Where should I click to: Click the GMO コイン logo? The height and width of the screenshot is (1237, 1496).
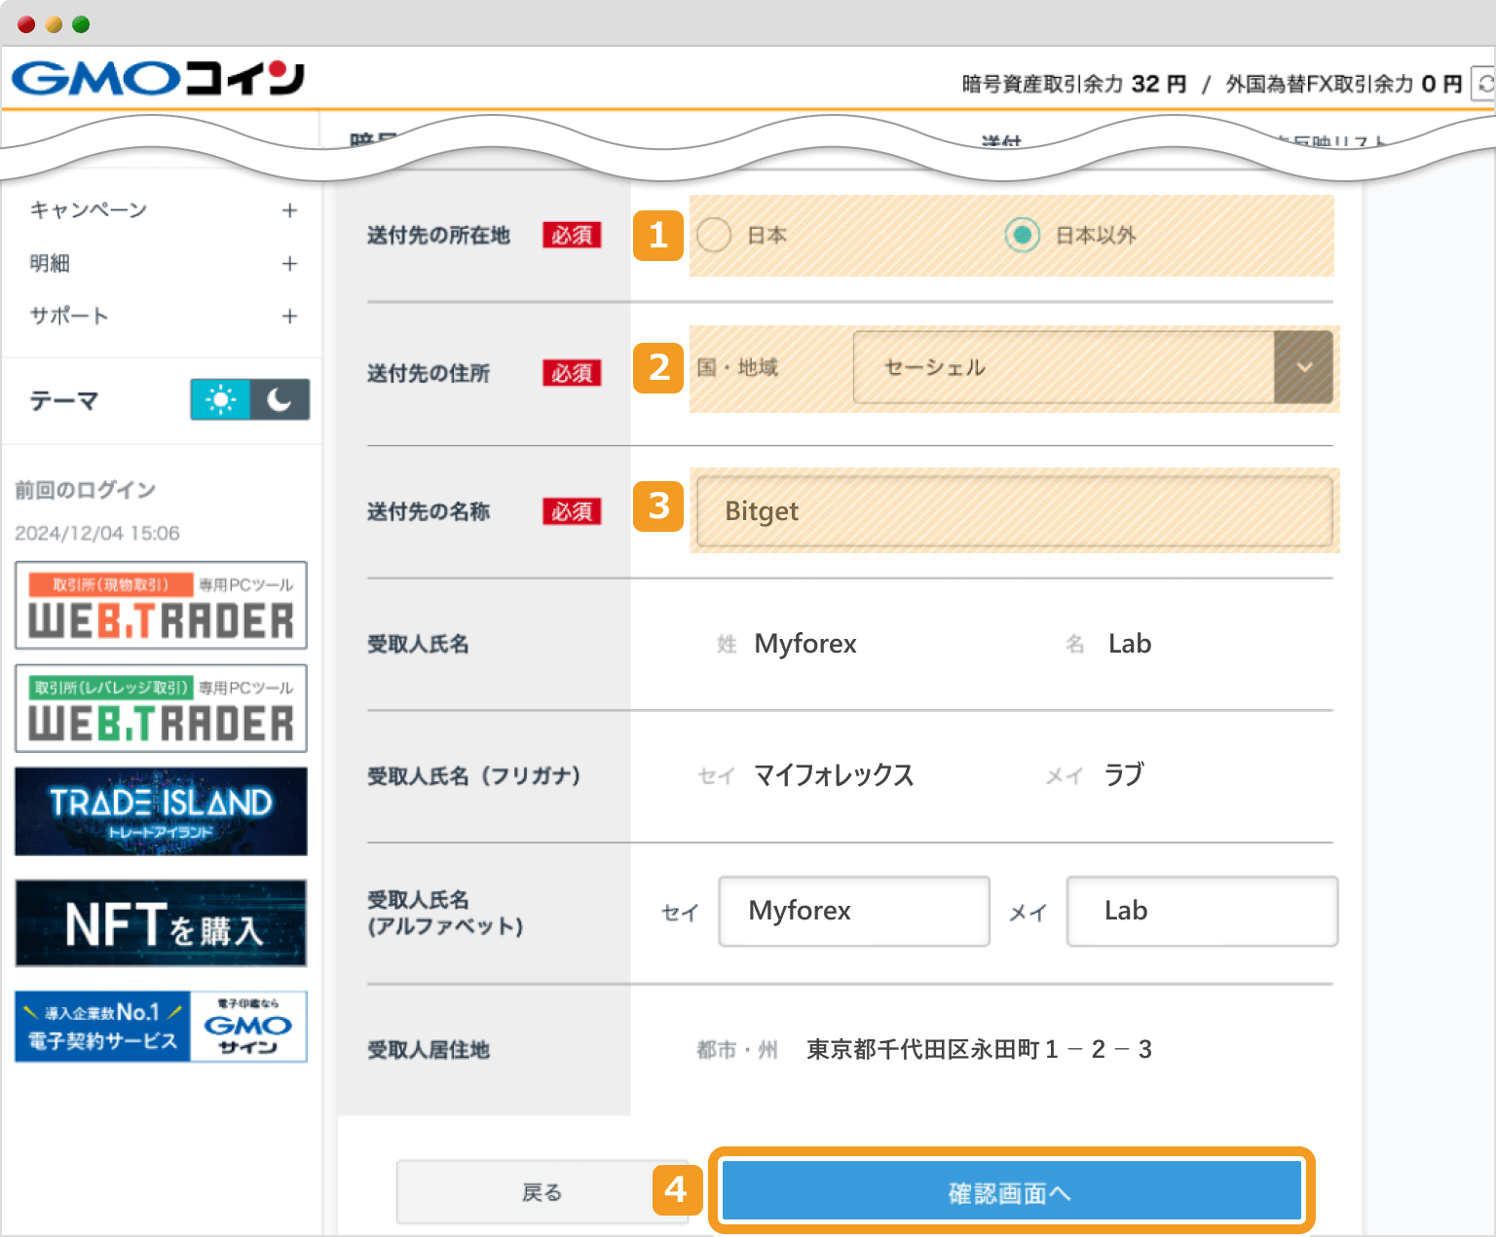156,78
